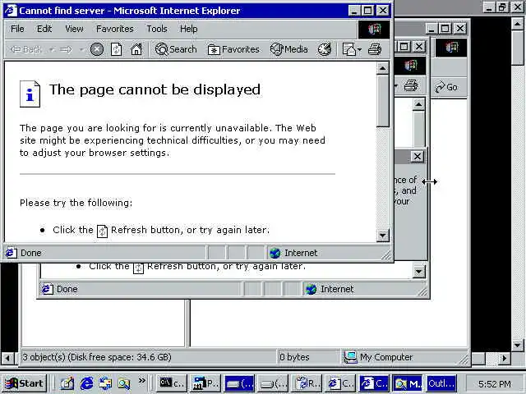Expand the Back history dropdown arrow
Image resolution: width=526 pixels, height=394 pixels.
52,49
